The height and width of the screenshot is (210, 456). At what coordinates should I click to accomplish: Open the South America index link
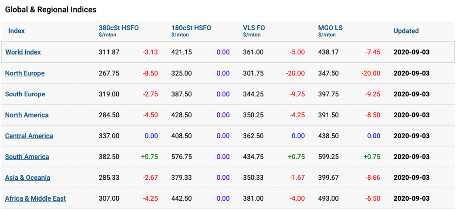(27, 157)
